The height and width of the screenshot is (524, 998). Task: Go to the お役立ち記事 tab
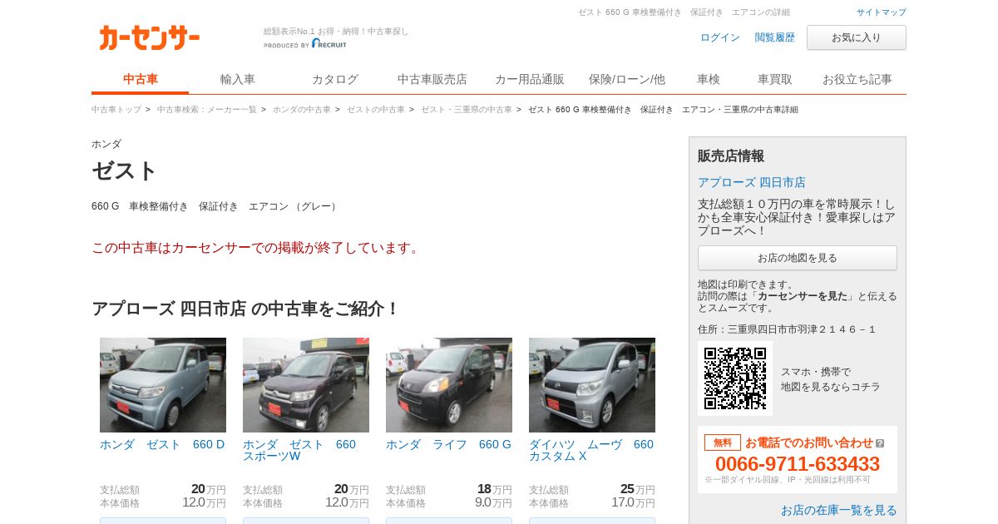[x=857, y=79]
